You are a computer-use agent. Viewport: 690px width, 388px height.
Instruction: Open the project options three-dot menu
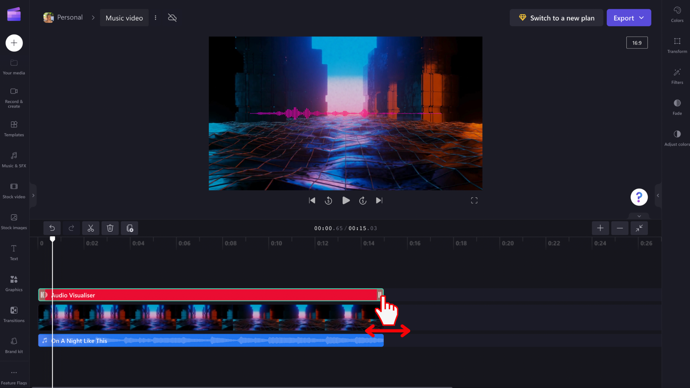pos(155,18)
